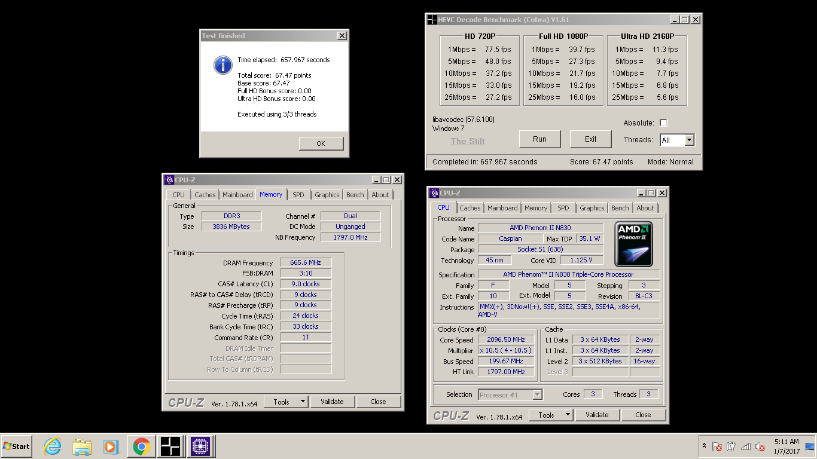Image resolution: width=817 pixels, height=459 pixels.
Task: Open the Windows Start menu
Action: click(x=16, y=446)
